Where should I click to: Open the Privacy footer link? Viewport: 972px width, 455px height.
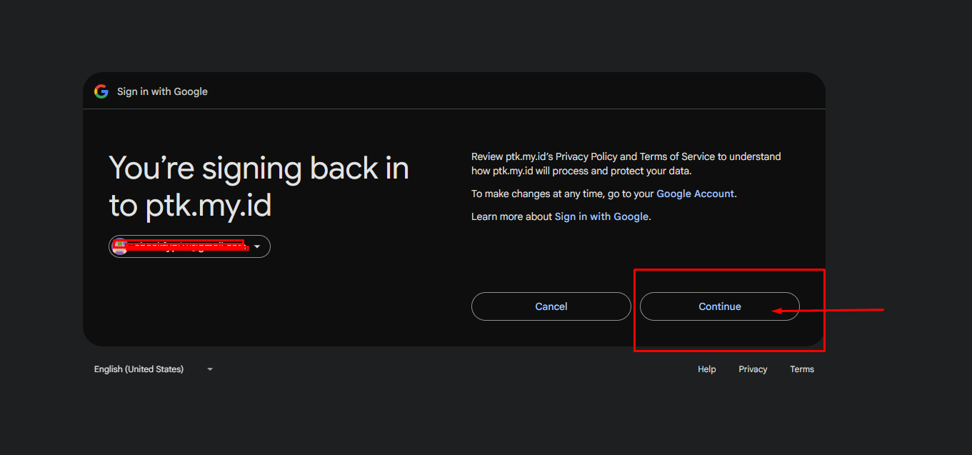click(753, 369)
